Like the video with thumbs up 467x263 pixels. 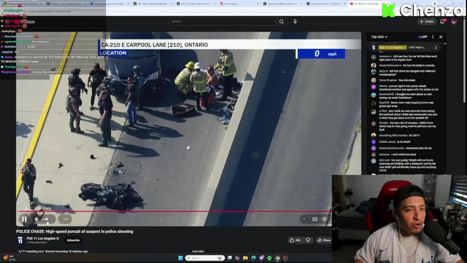pyautogui.click(x=294, y=240)
